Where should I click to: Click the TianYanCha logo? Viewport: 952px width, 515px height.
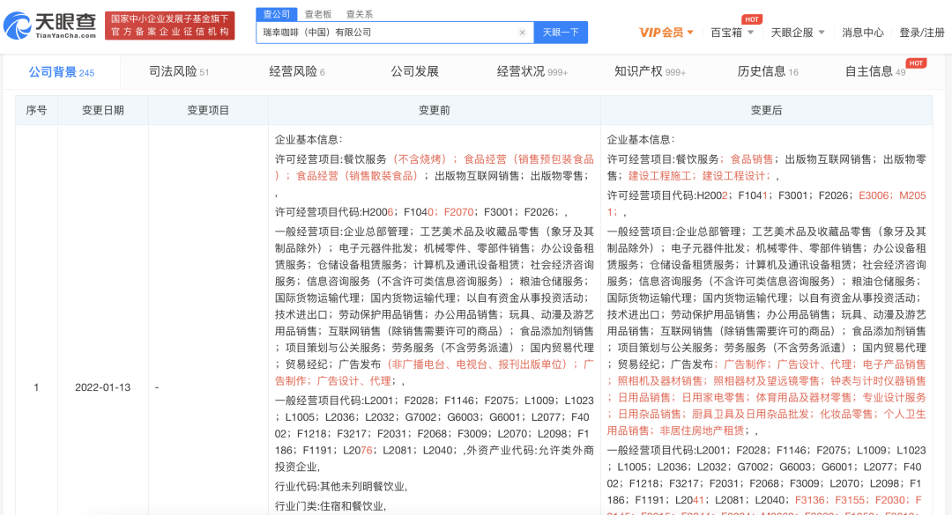pos(49,26)
